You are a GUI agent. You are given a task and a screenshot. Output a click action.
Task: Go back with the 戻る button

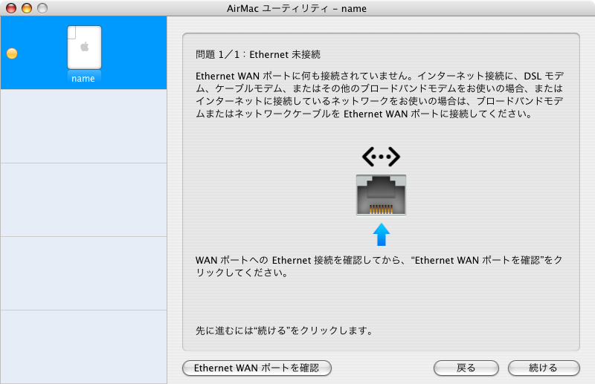pos(466,368)
